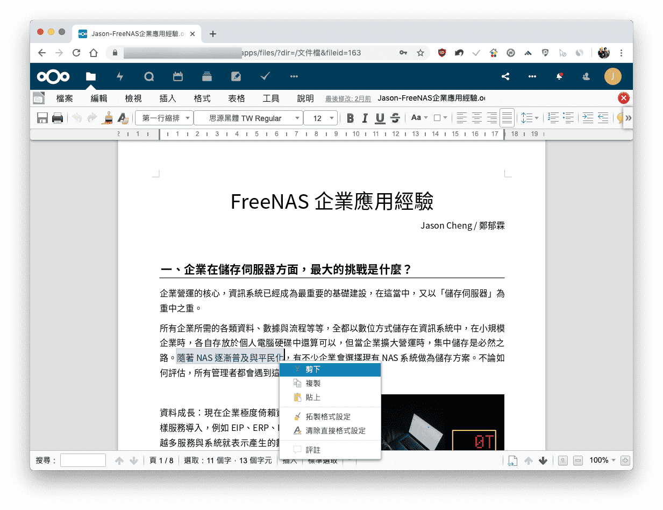This screenshot has height=510, width=663.
Task: Open the Deck cards icon
Action: pos(207,76)
